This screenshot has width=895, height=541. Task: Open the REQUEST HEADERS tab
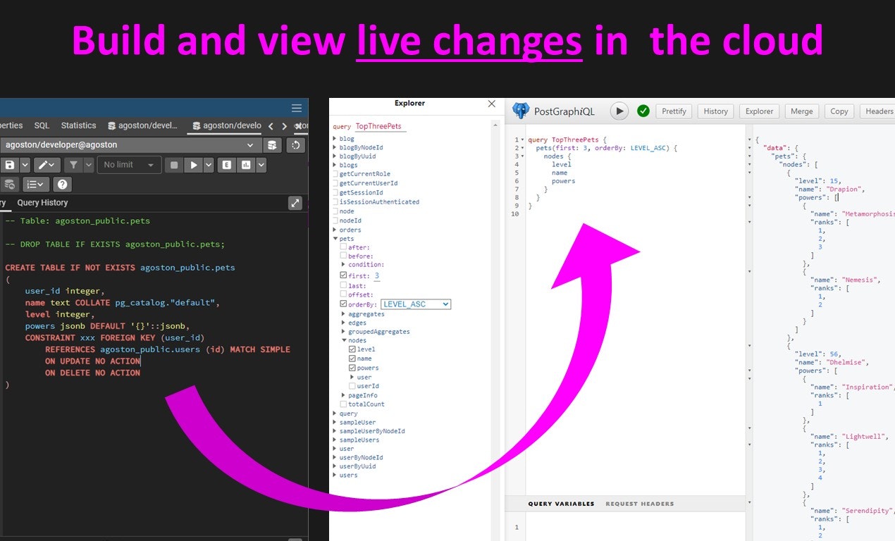coord(640,504)
